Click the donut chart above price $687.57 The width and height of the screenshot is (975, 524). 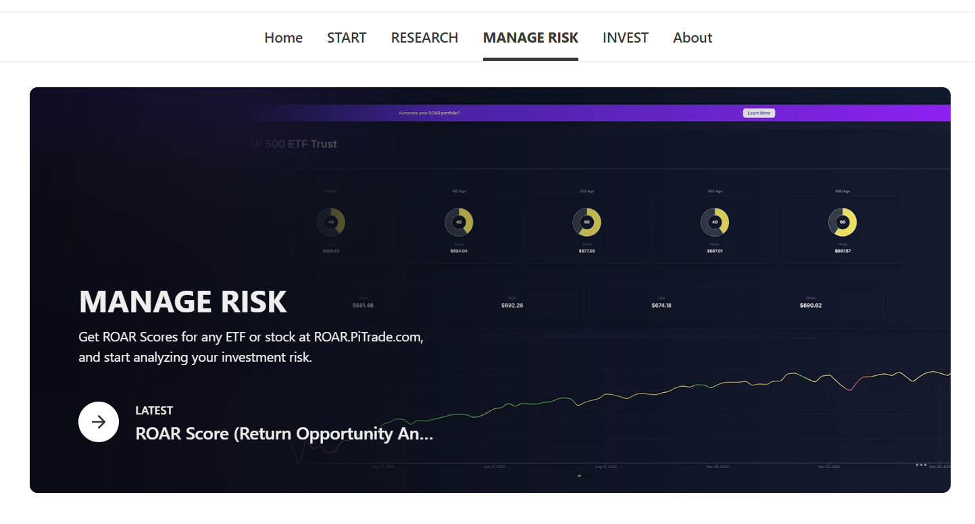pyautogui.click(x=843, y=222)
